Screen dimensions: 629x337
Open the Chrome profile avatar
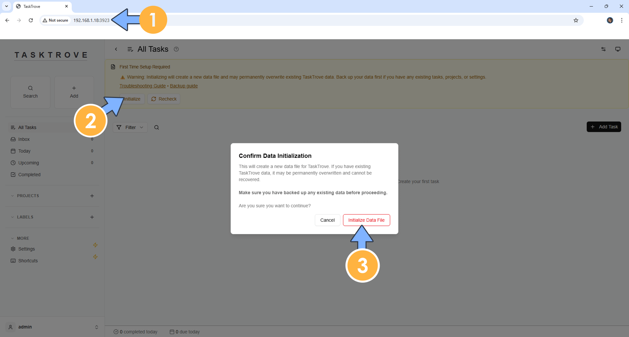(x=610, y=20)
